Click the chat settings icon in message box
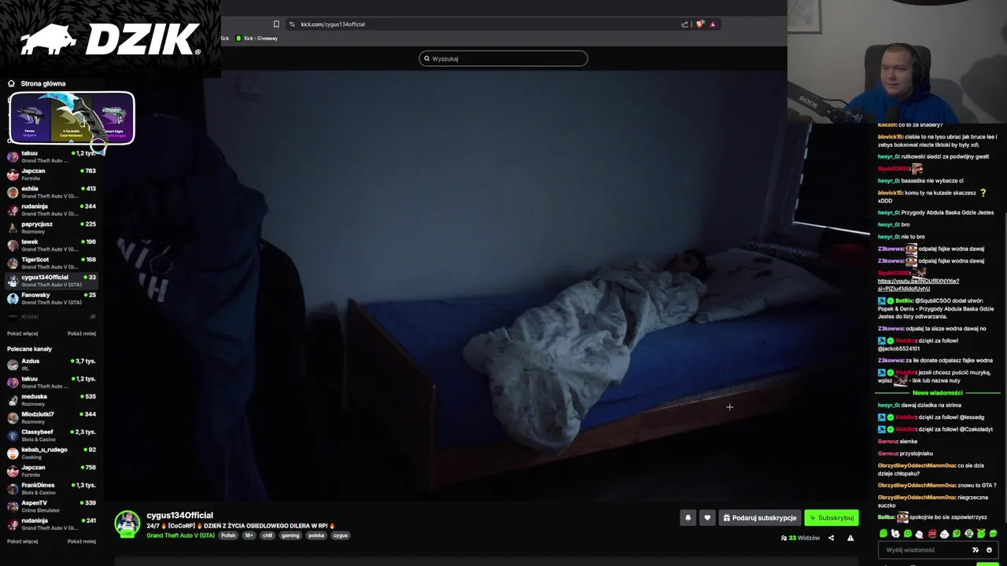 976,550
